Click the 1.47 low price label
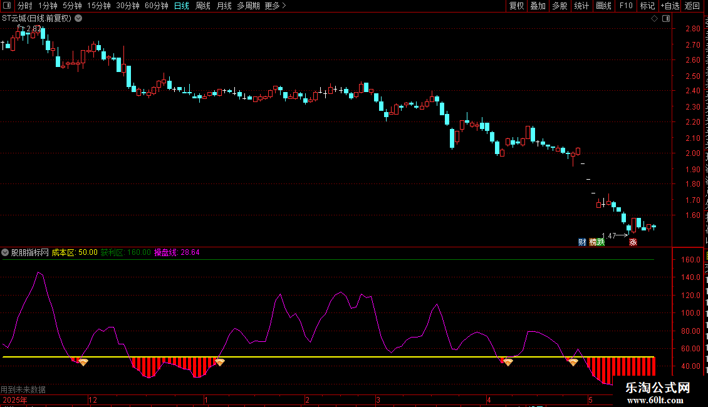 pos(608,236)
